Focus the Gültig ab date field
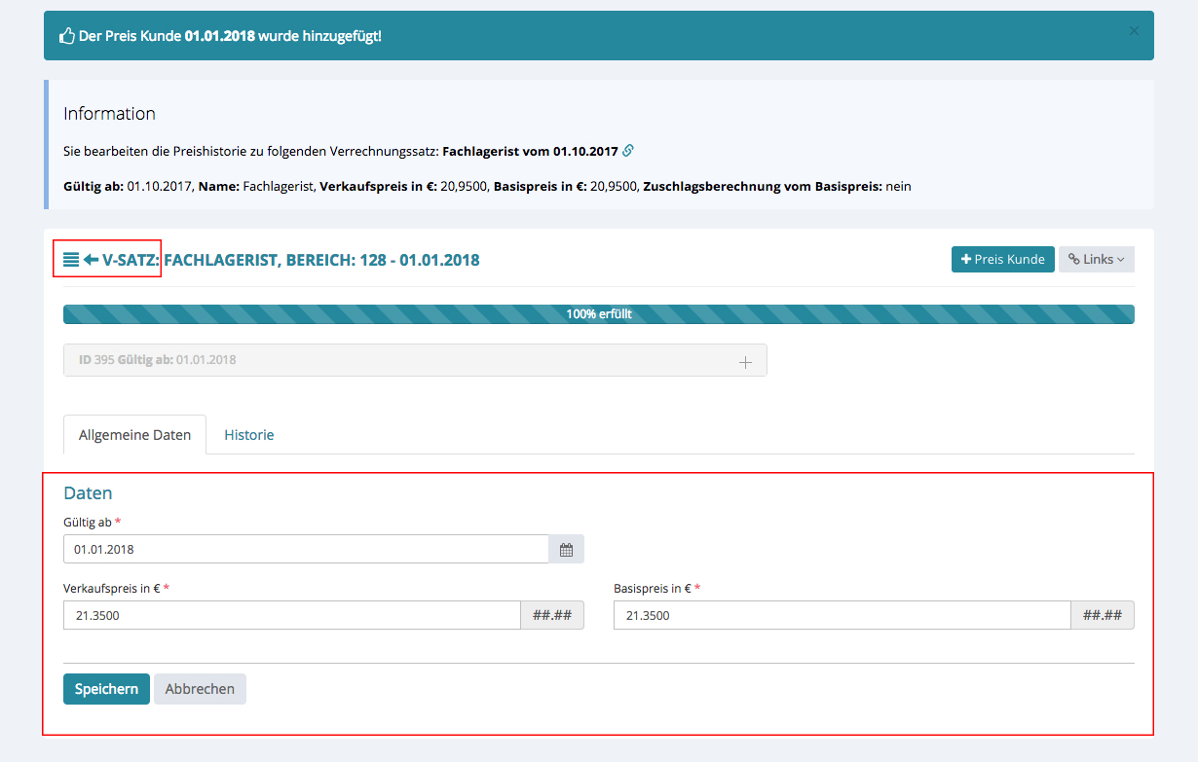 point(306,549)
